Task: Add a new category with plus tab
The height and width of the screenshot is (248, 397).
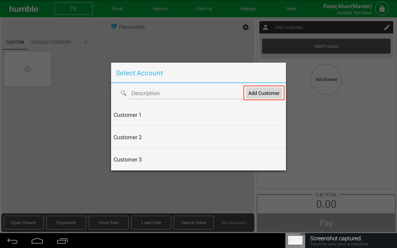Action: coord(86,42)
